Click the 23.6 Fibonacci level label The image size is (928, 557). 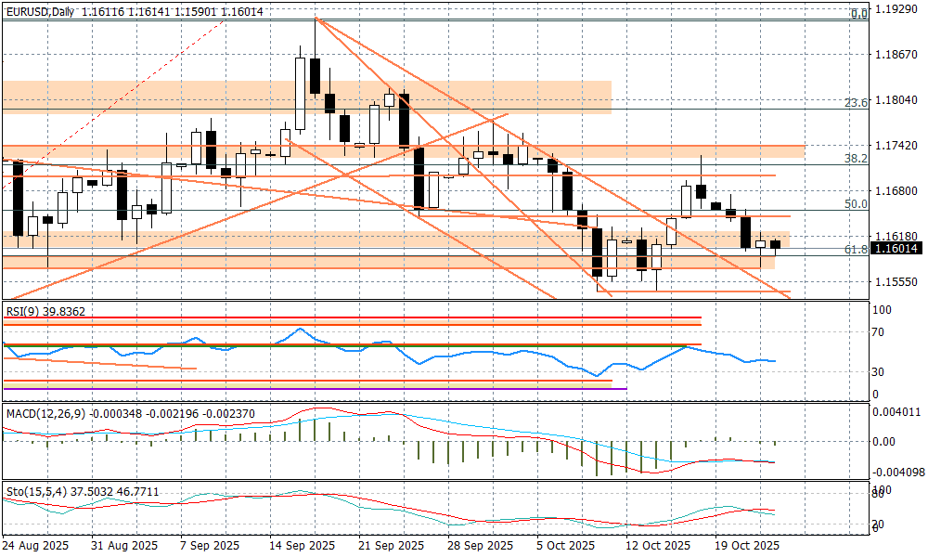[x=857, y=103]
